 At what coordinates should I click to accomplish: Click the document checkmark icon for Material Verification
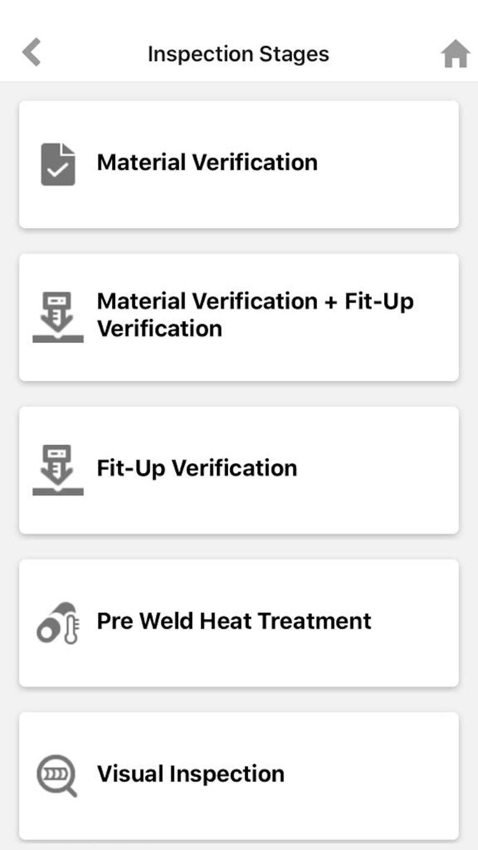58,164
